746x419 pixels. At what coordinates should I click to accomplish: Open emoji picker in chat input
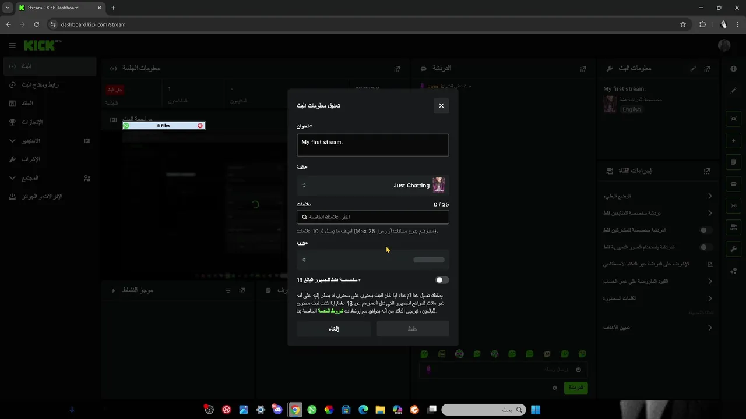pyautogui.click(x=578, y=370)
